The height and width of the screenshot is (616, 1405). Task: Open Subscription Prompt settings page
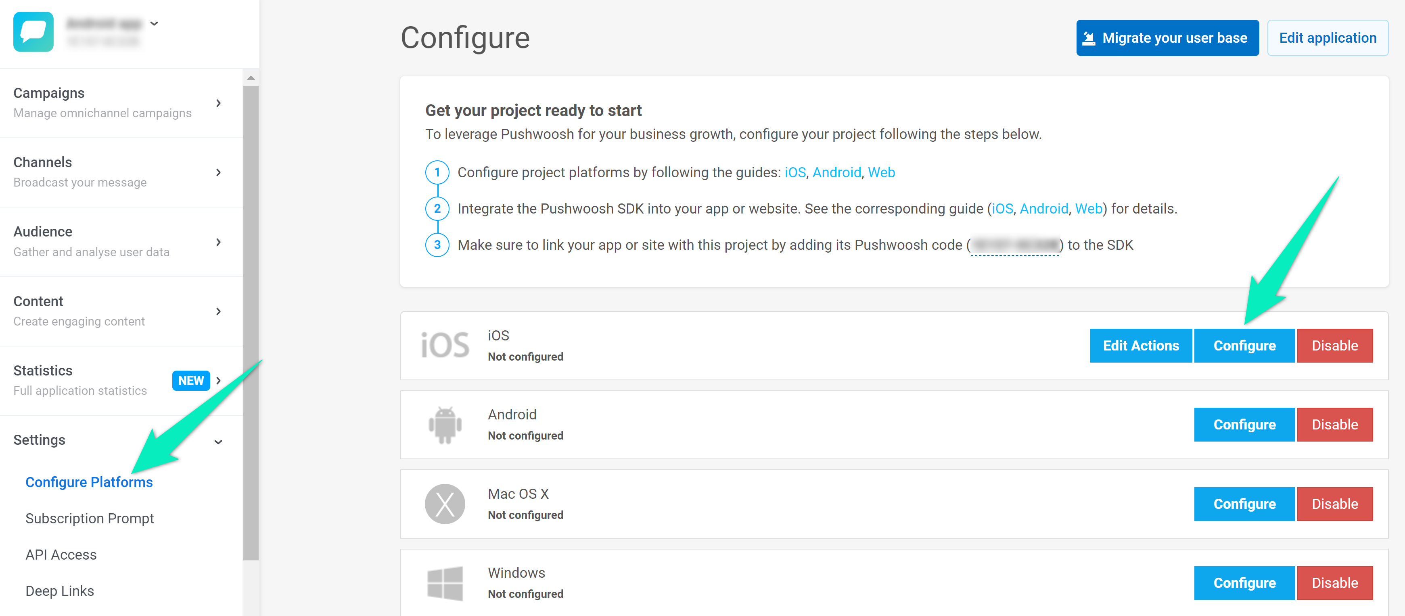tap(90, 518)
